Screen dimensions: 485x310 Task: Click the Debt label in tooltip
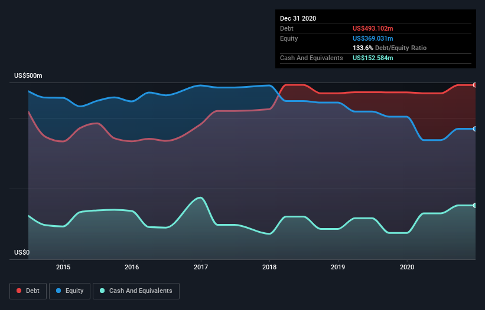point(287,28)
